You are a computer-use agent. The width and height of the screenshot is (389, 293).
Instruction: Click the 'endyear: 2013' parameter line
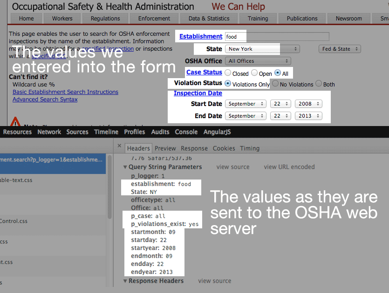pyautogui.click(x=152, y=272)
